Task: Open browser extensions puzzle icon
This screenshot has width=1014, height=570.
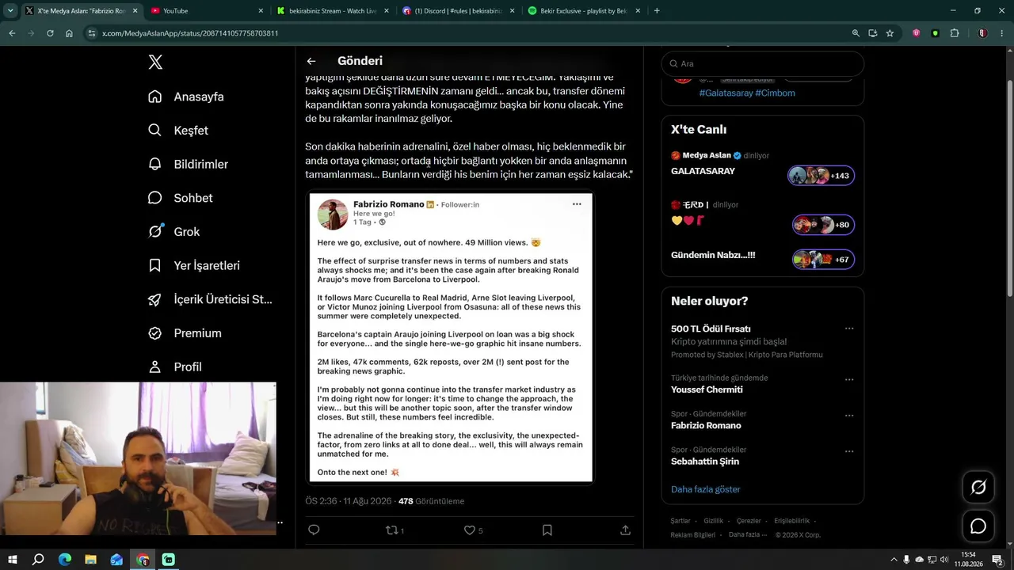Action: pyautogui.click(x=954, y=33)
